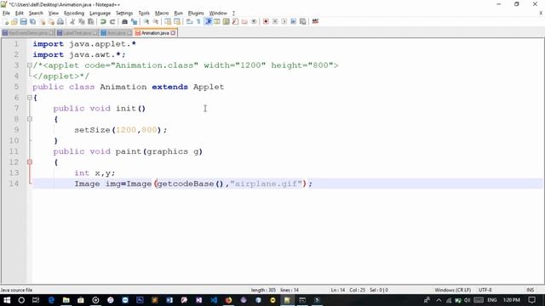Viewport: 545px width, 306px height.
Task: Select the Animation.java tab
Action: (155, 33)
